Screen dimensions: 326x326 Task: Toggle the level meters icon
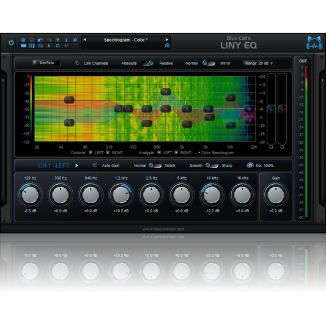49,45
